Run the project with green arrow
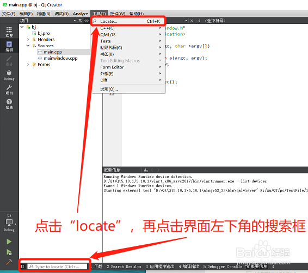 9,242
